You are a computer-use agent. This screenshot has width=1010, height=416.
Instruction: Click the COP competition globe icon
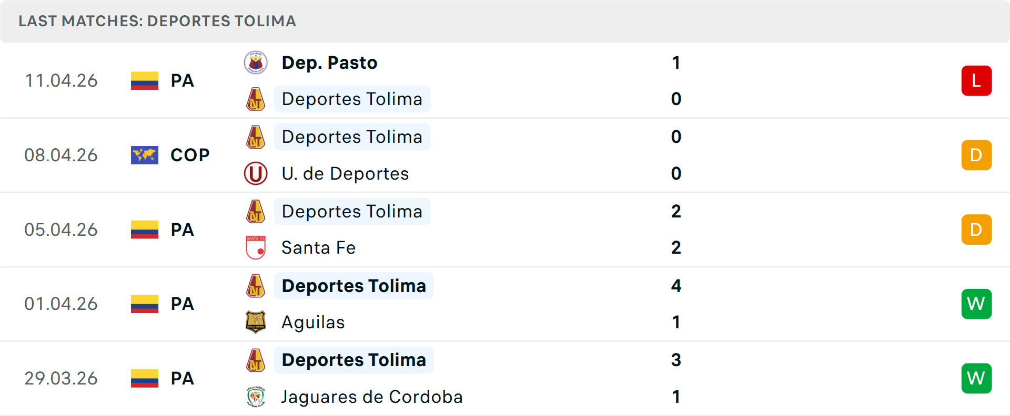pos(144,155)
